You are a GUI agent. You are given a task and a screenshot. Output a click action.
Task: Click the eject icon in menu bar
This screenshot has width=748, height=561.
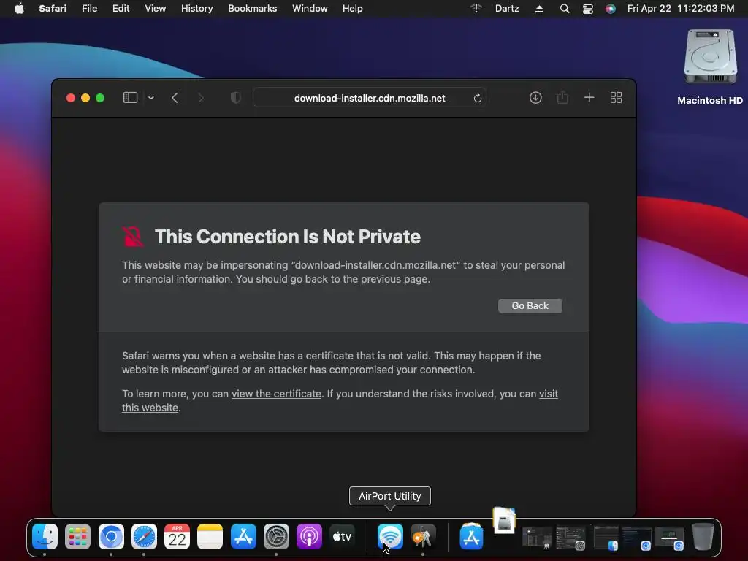(539, 9)
